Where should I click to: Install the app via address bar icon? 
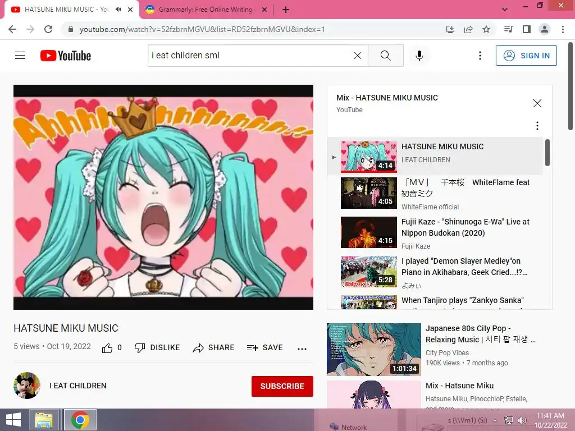[x=450, y=29]
